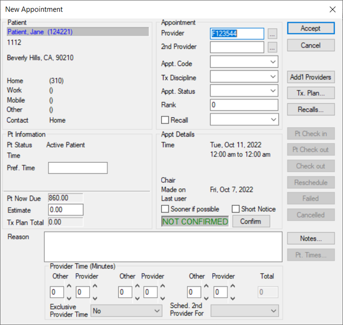Click the Cancel button

click(x=311, y=45)
